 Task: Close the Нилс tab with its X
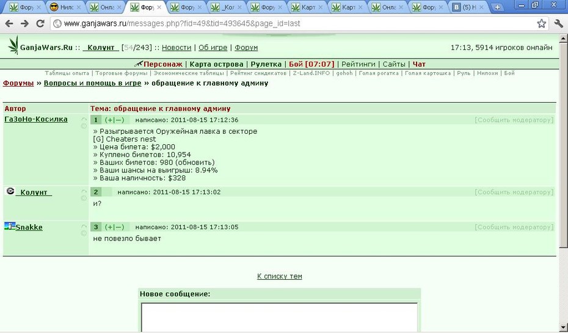click(x=78, y=7)
